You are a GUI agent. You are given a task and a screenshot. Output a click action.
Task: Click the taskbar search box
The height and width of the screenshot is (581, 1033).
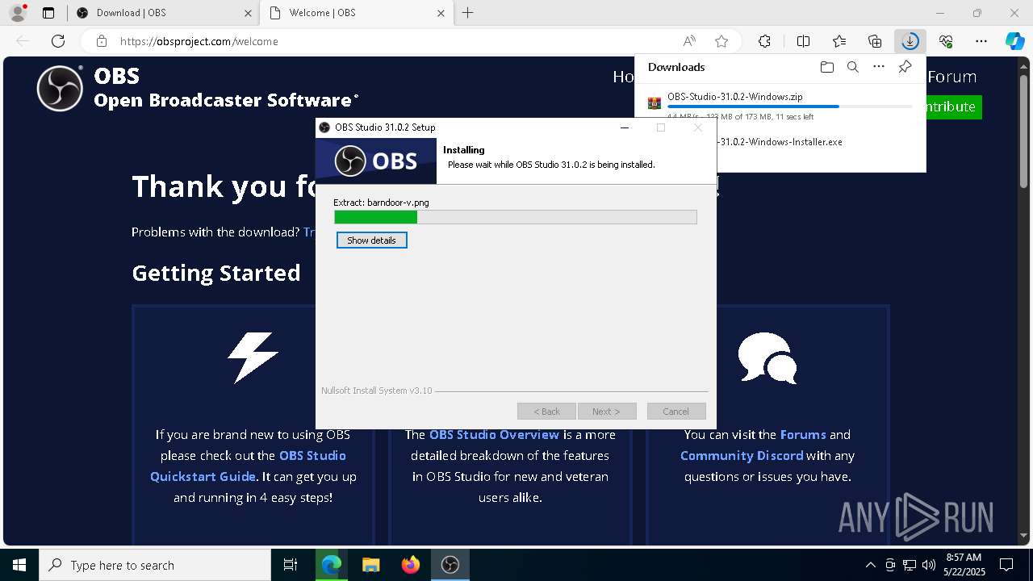coord(155,565)
